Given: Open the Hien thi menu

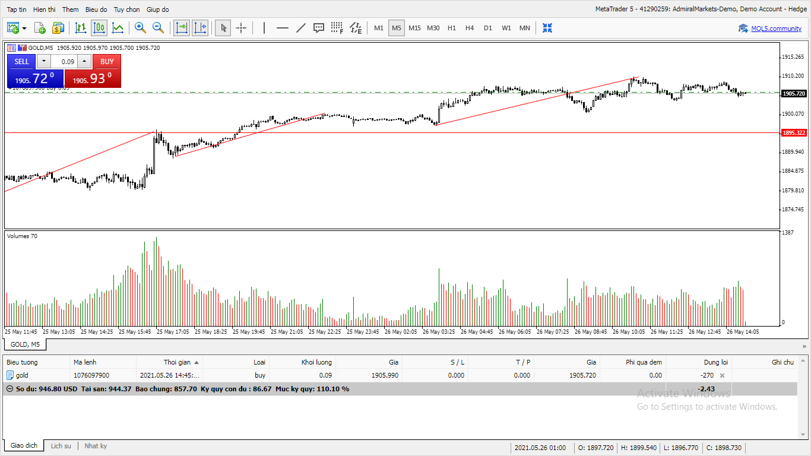Looking at the screenshot, I should tap(45, 9).
